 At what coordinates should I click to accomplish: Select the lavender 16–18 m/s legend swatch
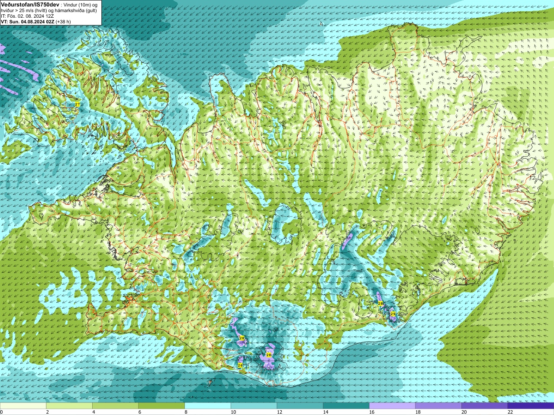[x=392, y=406]
